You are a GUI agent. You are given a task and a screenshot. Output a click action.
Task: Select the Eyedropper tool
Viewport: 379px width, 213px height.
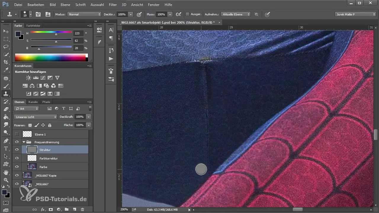click(6, 70)
